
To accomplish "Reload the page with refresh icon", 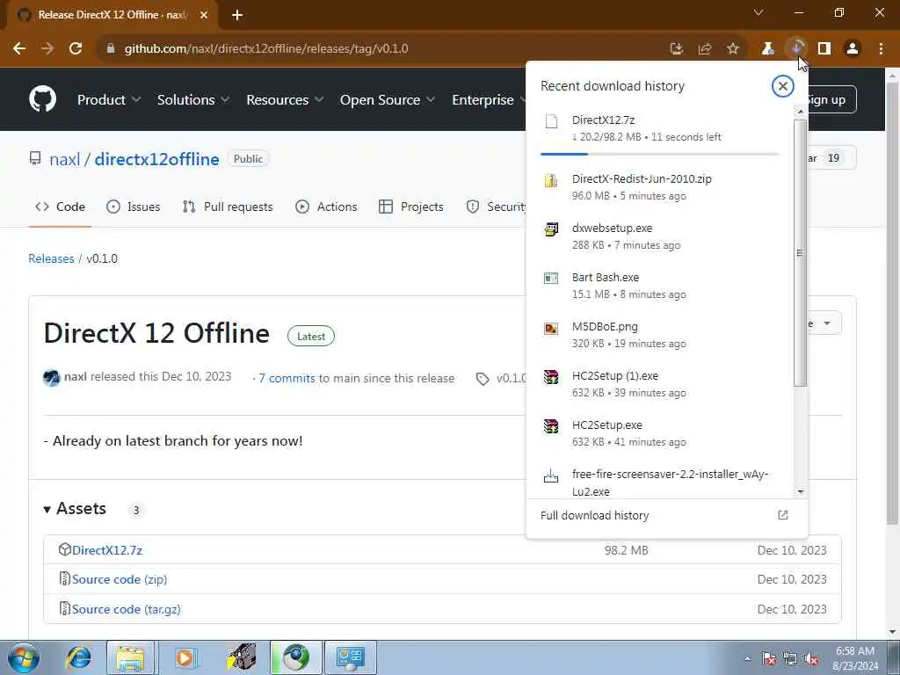I will coord(76,49).
